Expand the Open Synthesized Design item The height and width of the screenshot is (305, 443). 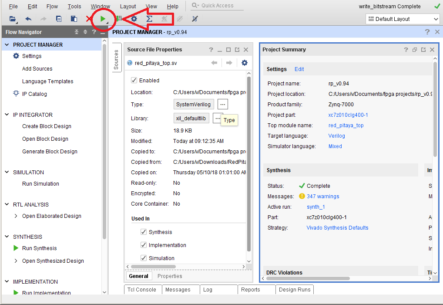pyautogui.click(x=16, y=261)
